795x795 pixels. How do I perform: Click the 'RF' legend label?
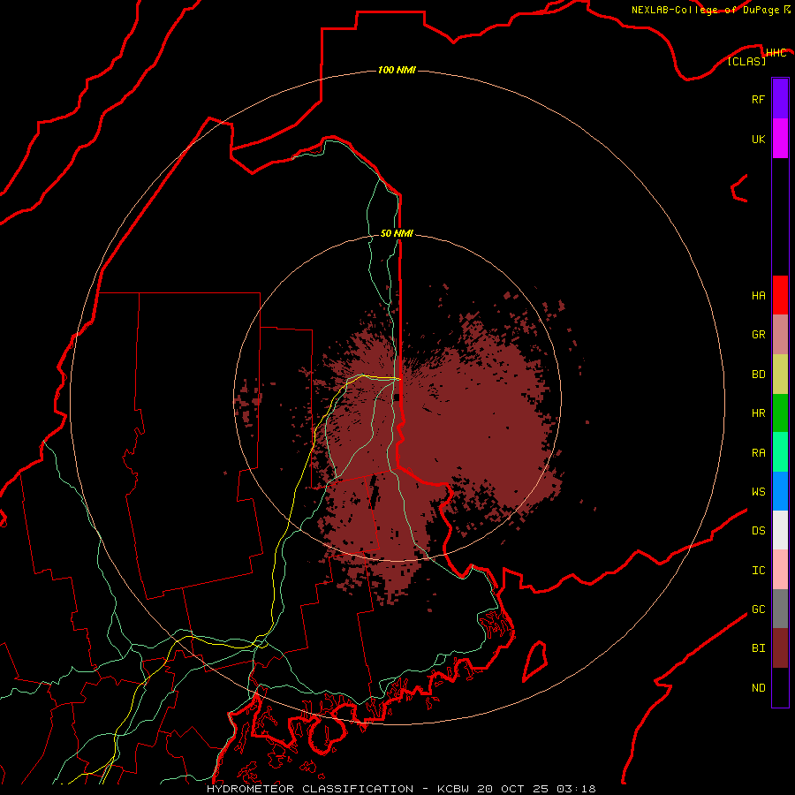758,99
